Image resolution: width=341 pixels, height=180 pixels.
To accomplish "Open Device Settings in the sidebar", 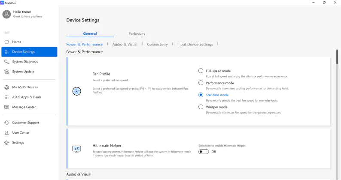I will coord(29,52).
